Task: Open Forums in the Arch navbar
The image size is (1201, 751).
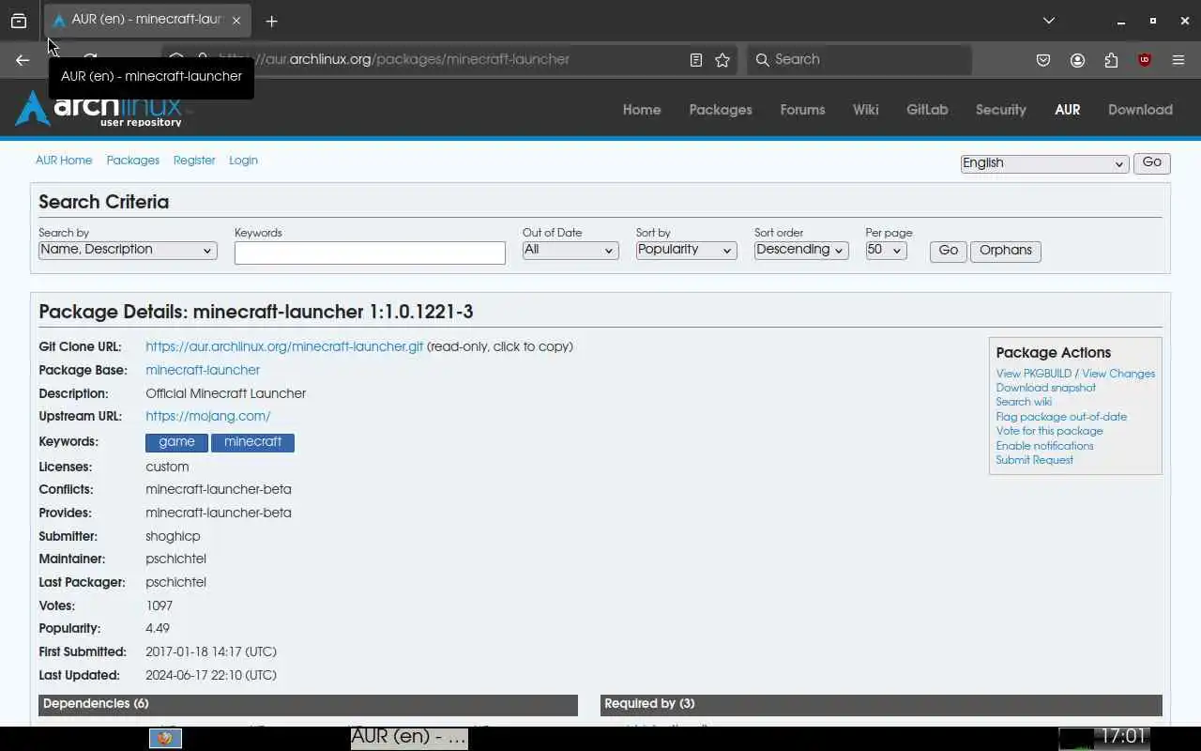Action: click(802, 110)
